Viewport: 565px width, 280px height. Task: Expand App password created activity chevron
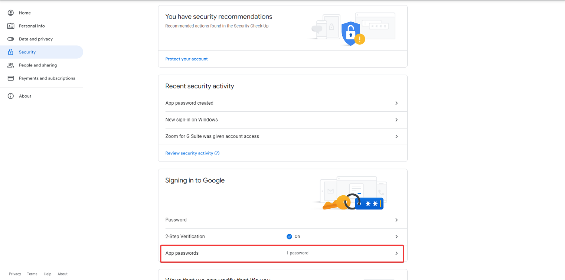tap(396, 103)
